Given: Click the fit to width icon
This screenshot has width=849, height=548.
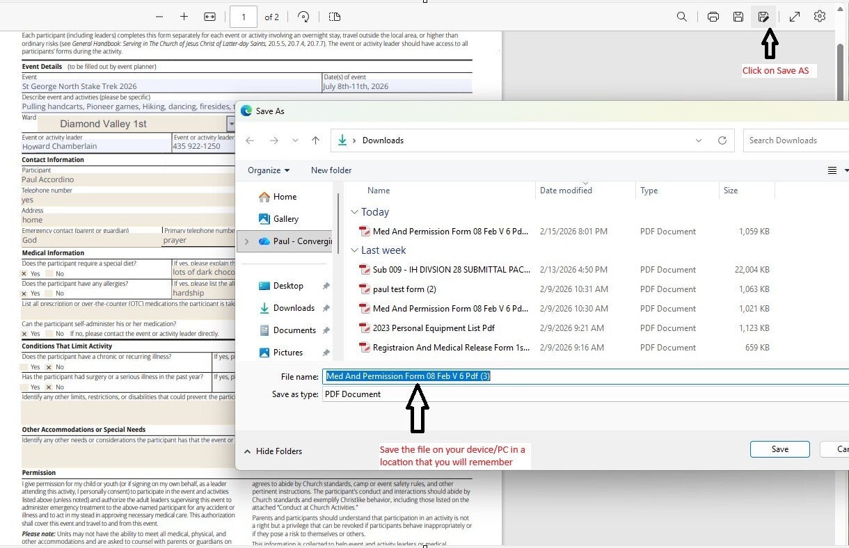Looking at the screenshot, I should coord(209,17).
